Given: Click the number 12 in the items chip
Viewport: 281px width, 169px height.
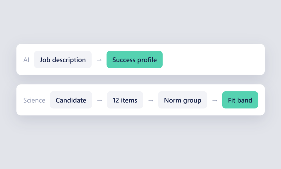Looking at the screenshot, I should tap(116, 100).
